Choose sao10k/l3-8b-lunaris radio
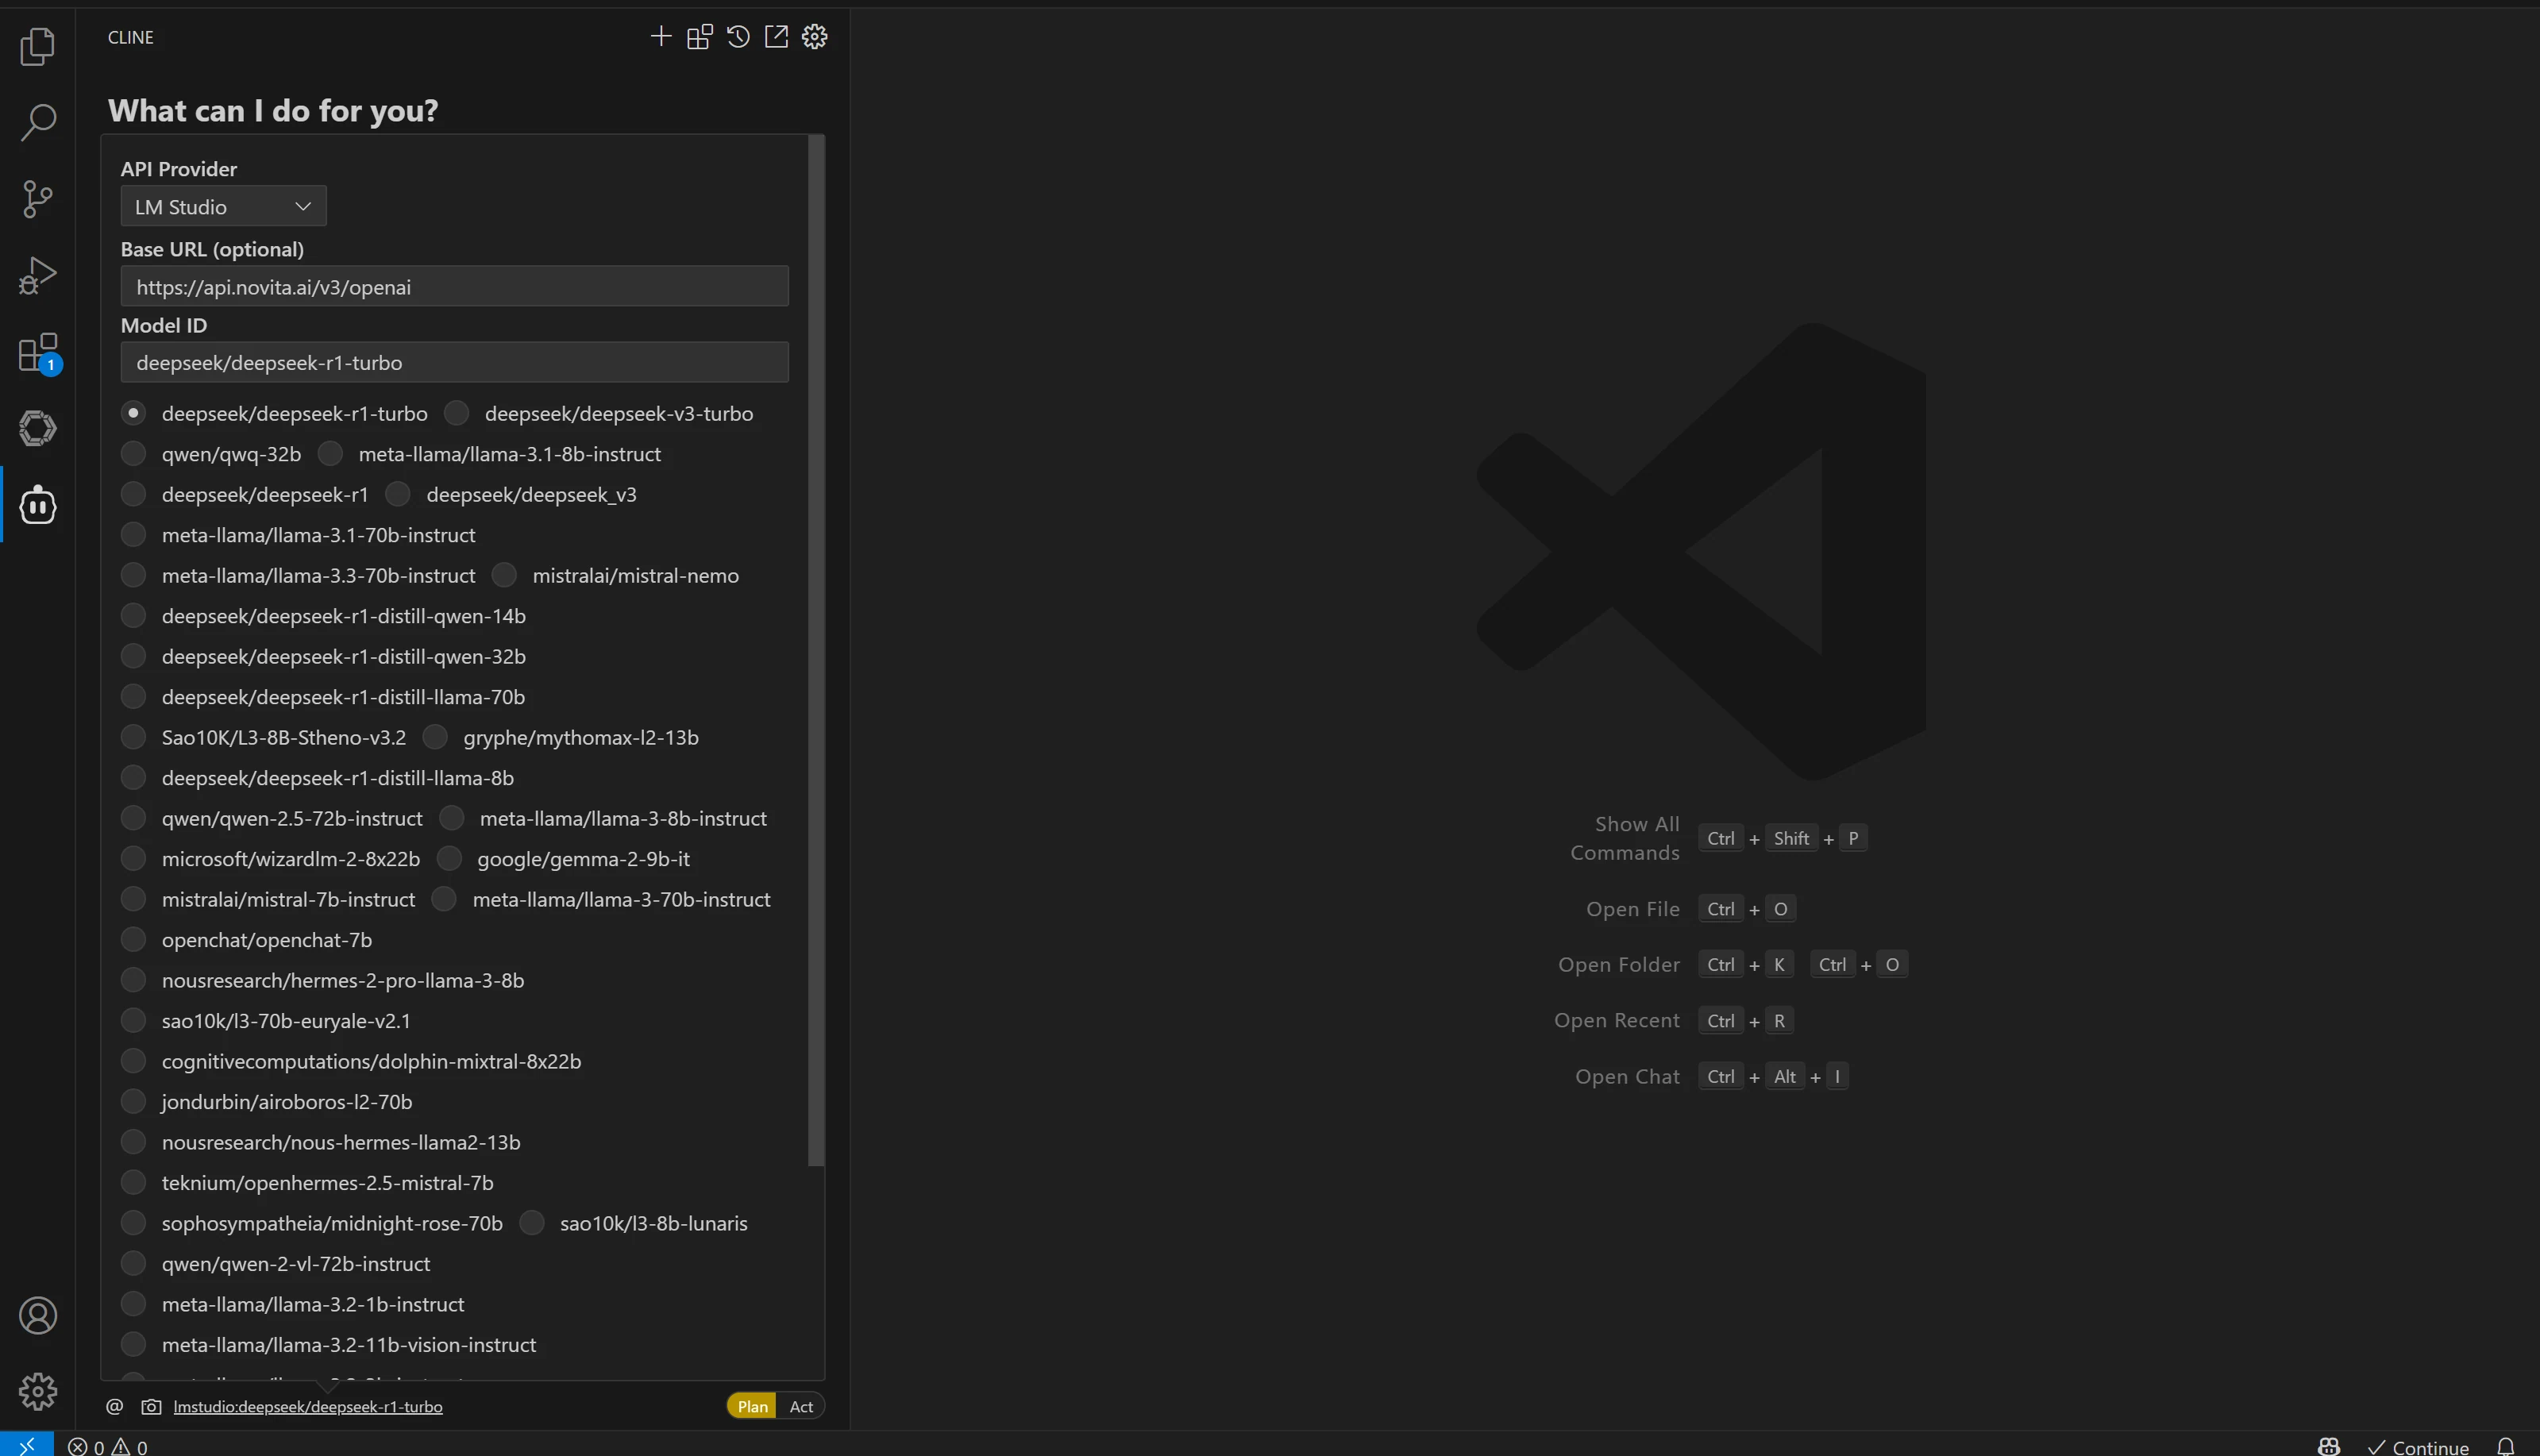2540x1456 pixels. click(x=532, y=1223)
